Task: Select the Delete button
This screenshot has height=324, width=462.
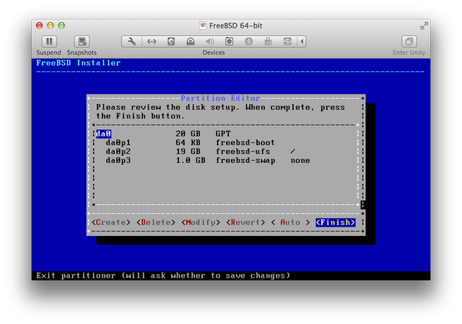Action: pos(156,222)
